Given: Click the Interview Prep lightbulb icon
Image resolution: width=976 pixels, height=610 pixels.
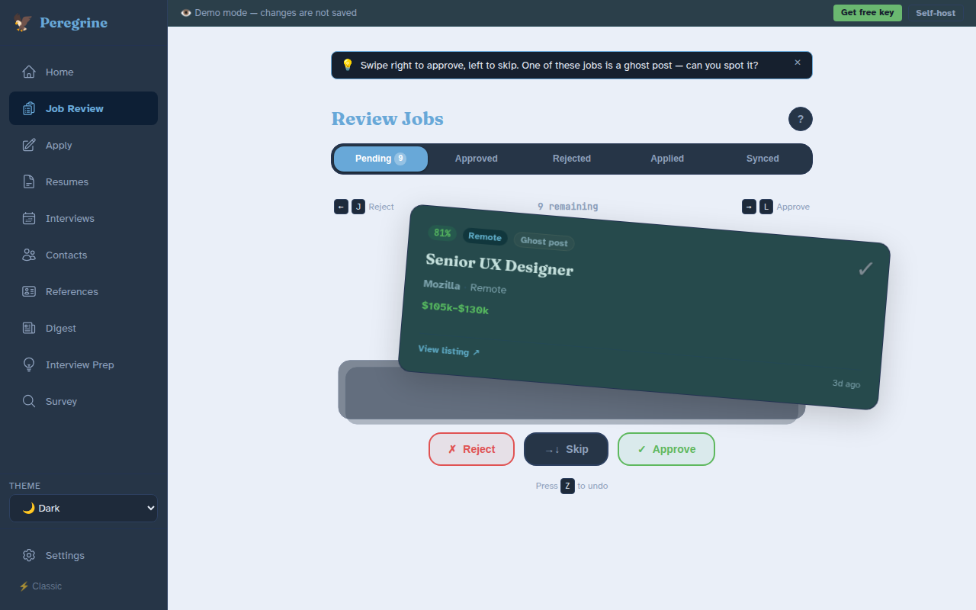Looking at the screenshot, I should [x=29, y=364].
